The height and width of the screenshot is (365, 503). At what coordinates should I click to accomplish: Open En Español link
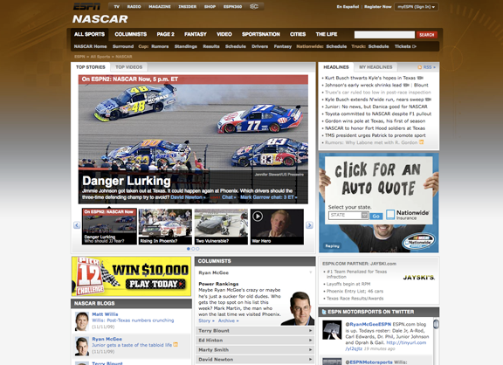(x=348, y=7)
